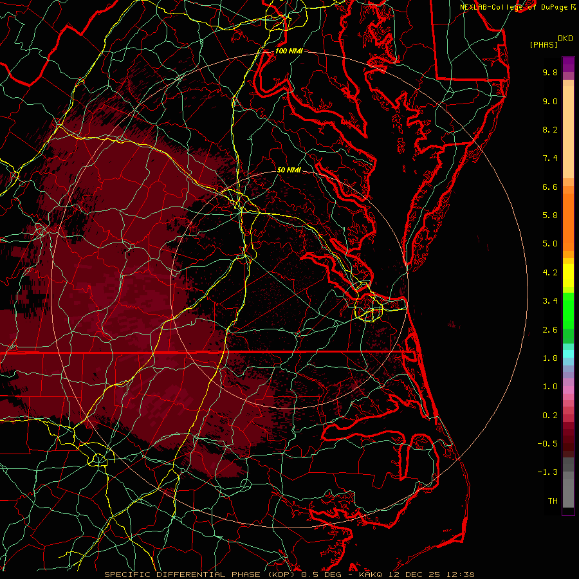Click the TH label on the scale
Viewport: 579px width, 579px height.
553,501
